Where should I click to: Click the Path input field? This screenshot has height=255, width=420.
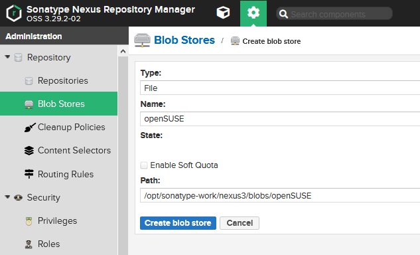pos(280,195)
